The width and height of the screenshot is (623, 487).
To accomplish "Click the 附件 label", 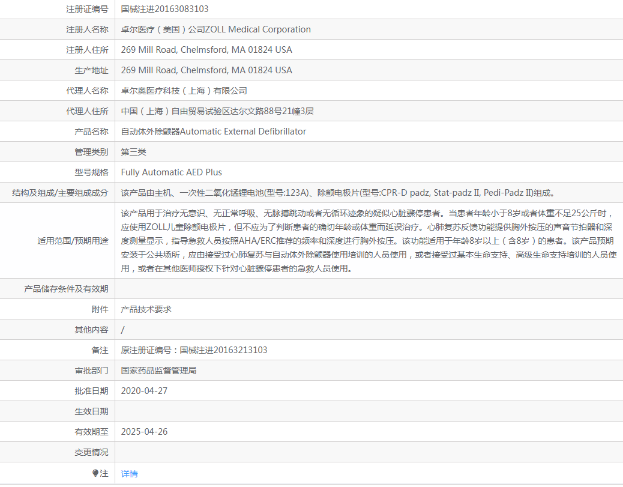I will click(x=100, y=309).
